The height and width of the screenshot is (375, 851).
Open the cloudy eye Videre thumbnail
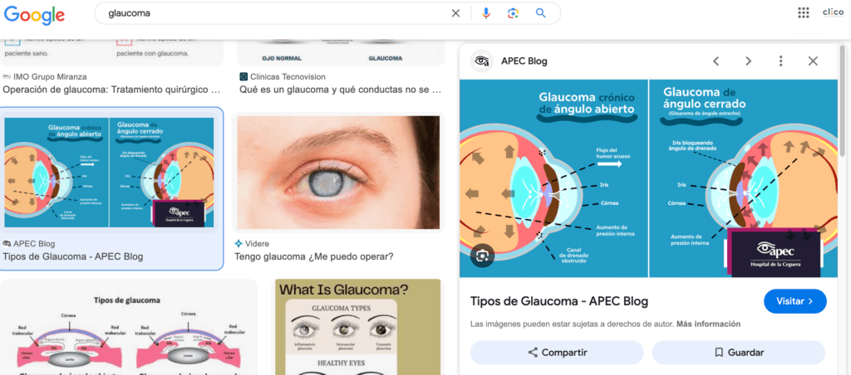pos(338,173)
